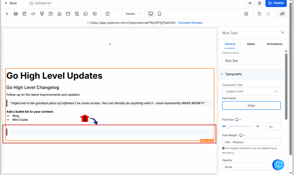This screenshot has height=175, width=294.
Task: Click the popup window icon
Action: [68, 14]
